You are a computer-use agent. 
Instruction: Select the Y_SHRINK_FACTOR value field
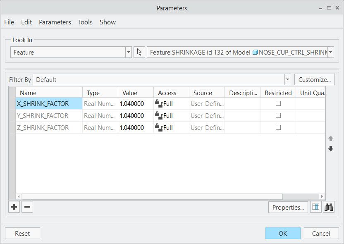[x=135, y=116]
